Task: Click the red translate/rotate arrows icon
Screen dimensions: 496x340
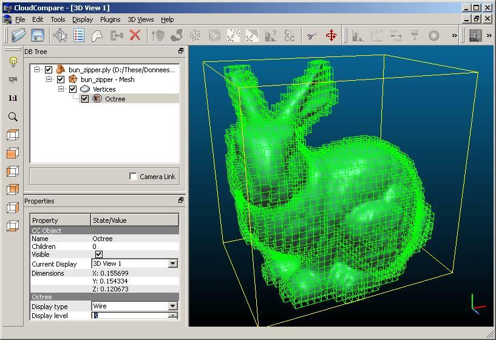Action: point(331,35)
